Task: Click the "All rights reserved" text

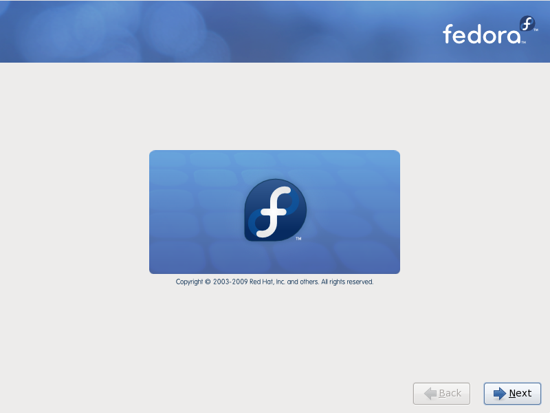Action: (347, 282)
